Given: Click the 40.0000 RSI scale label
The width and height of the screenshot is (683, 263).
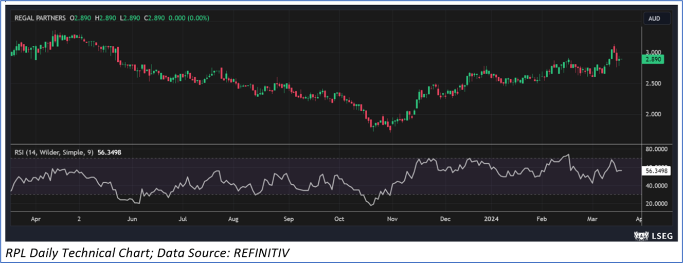Looking at the screenshot, I should (x=657, y=186).
